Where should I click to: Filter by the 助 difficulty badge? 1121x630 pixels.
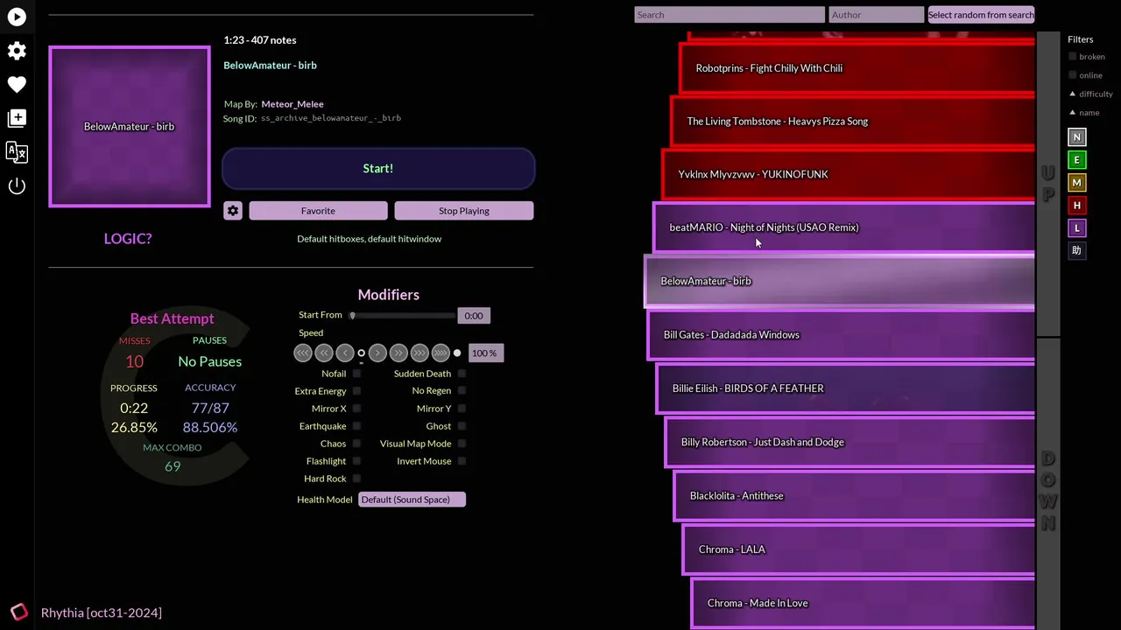(1077, 251)
